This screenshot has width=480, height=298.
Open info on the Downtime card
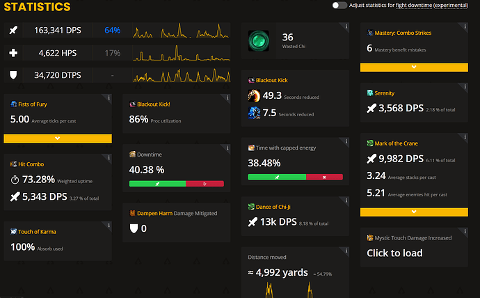tap(227, 148)
